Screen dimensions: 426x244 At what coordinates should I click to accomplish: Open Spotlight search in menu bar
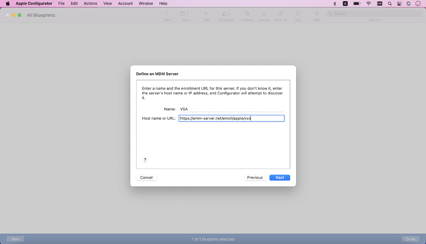point(390,3)
